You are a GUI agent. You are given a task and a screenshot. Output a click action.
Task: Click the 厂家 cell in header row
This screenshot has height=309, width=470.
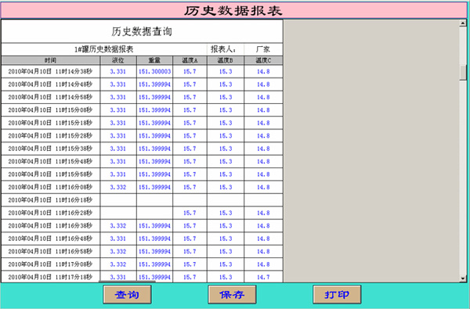[x=263, y=49]
